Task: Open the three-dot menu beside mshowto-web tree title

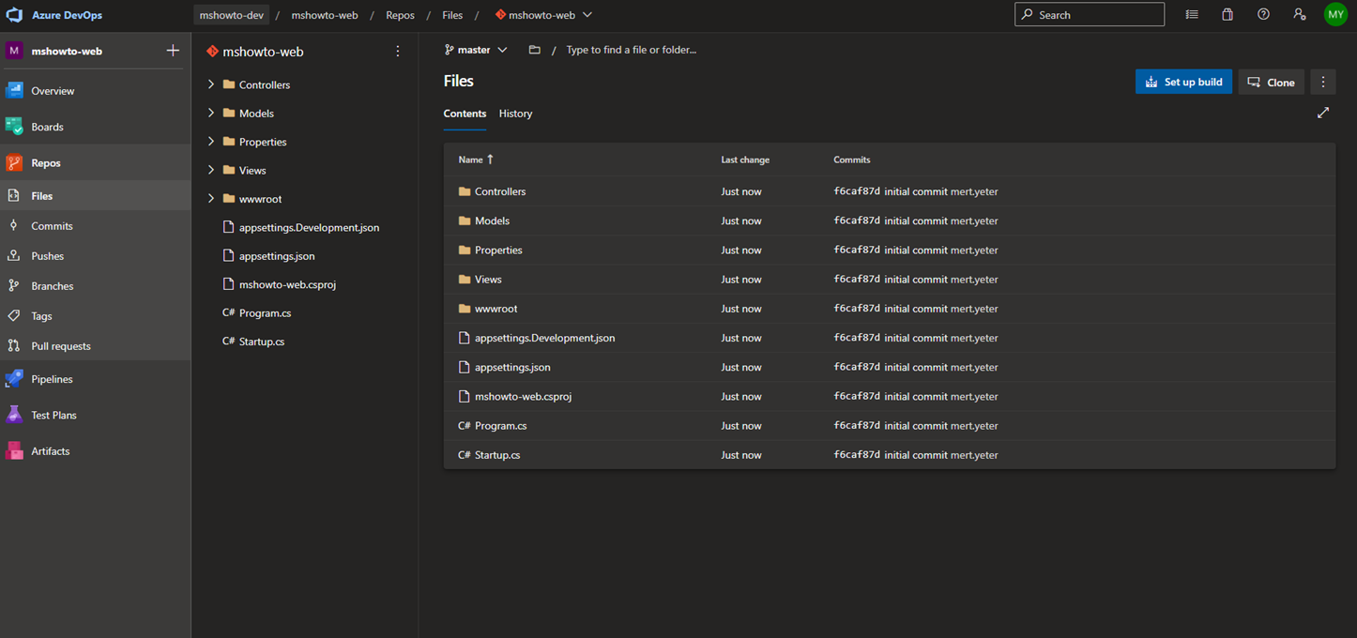Action: [x=398, y=52]
